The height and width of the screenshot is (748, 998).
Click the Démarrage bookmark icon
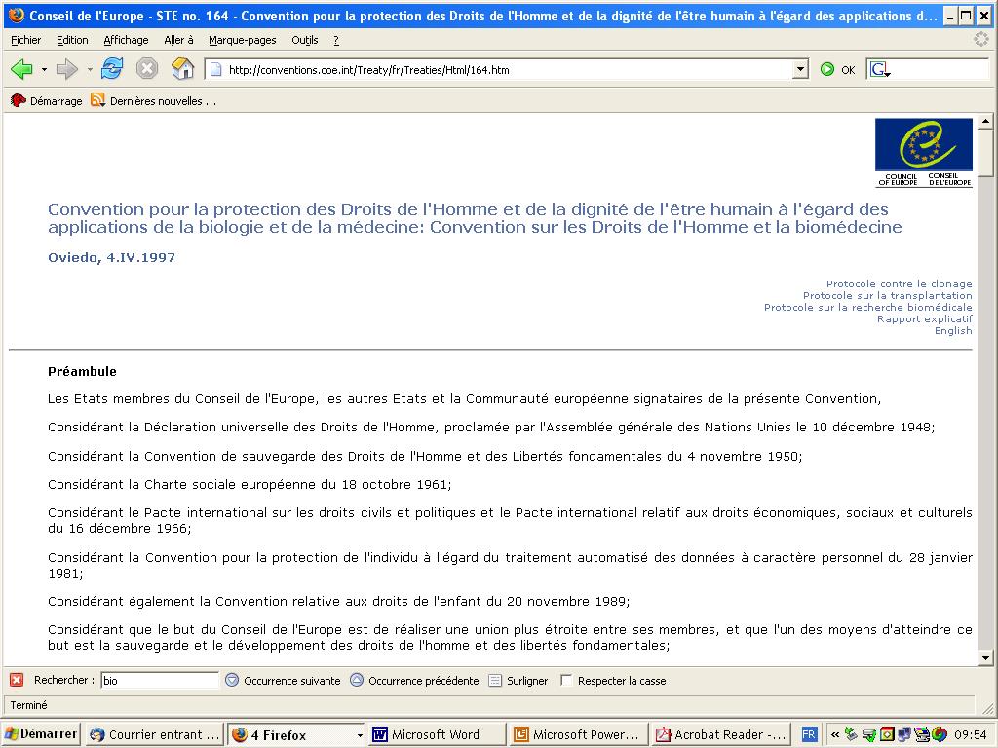tap(18, 100)
